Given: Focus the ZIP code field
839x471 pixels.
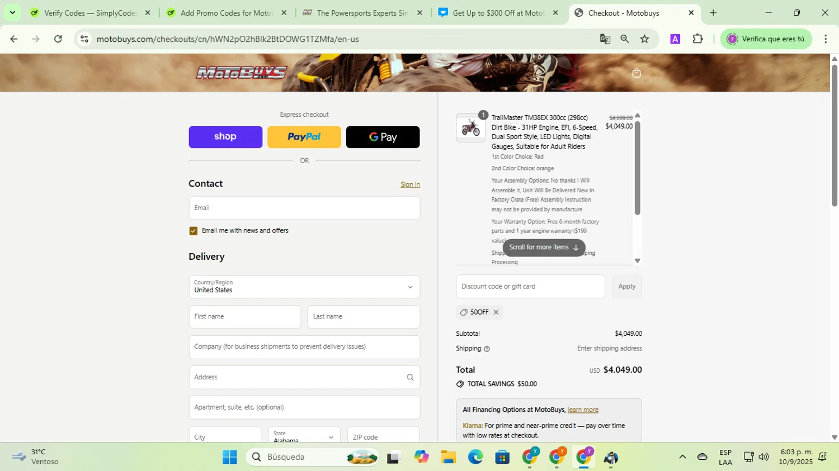Looking at the screenshot, I should [x=383, y=435].
